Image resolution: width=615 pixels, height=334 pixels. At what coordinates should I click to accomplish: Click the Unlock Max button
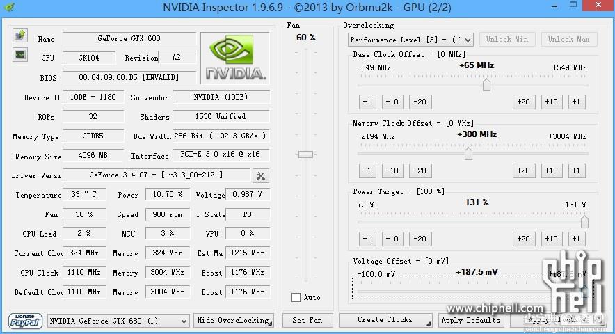pyautogui.click(x=568, y=39)
